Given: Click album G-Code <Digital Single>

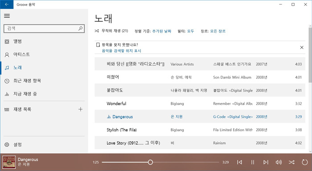Looking at the screenshot, I should tap(233, 117).
